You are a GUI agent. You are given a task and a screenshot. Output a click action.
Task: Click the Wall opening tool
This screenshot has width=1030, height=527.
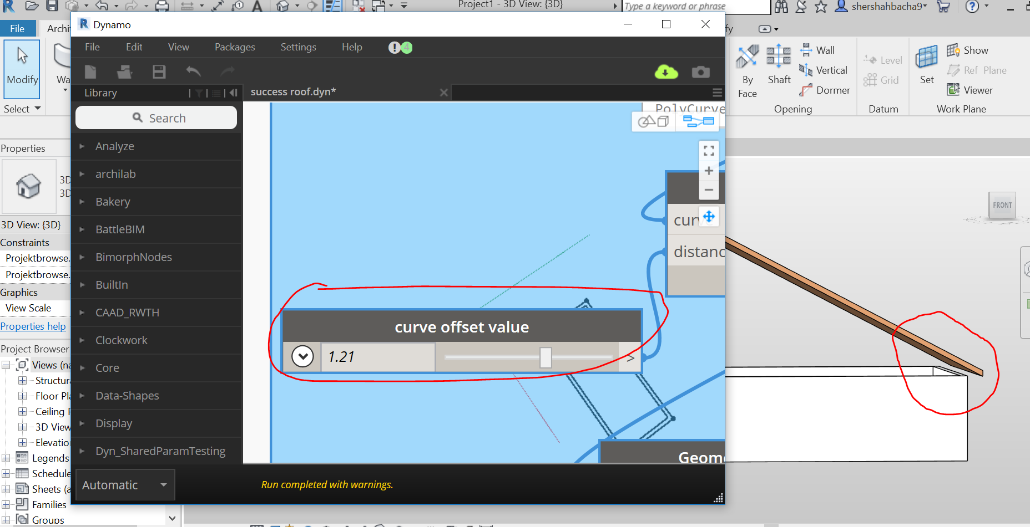(817, 50)
